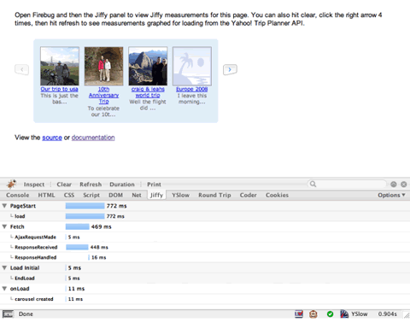410x334 pixels.
Task: Collapse the Load Initial group
Action: tap(4, 267)
